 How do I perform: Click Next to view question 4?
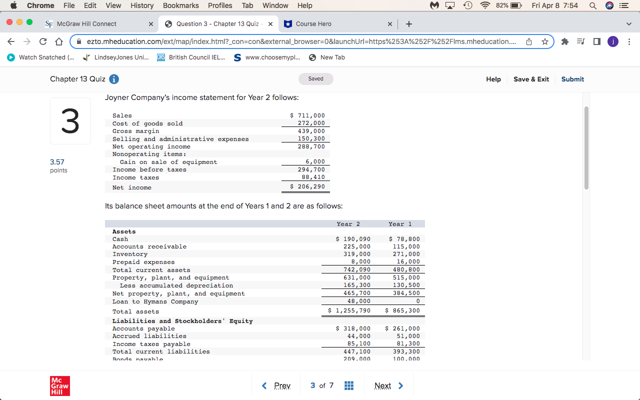click(x=382, y=385)
